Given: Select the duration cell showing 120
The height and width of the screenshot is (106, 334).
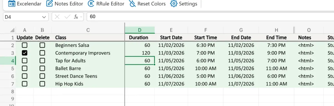Looking at the screenshot, I should [140, 53].
